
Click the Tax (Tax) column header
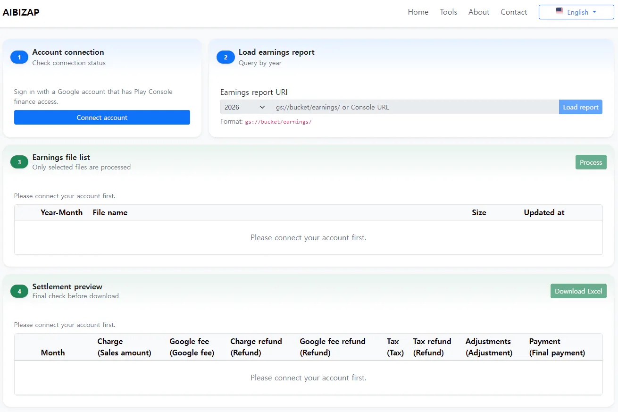pyautogui.click(x=395, y=347)
